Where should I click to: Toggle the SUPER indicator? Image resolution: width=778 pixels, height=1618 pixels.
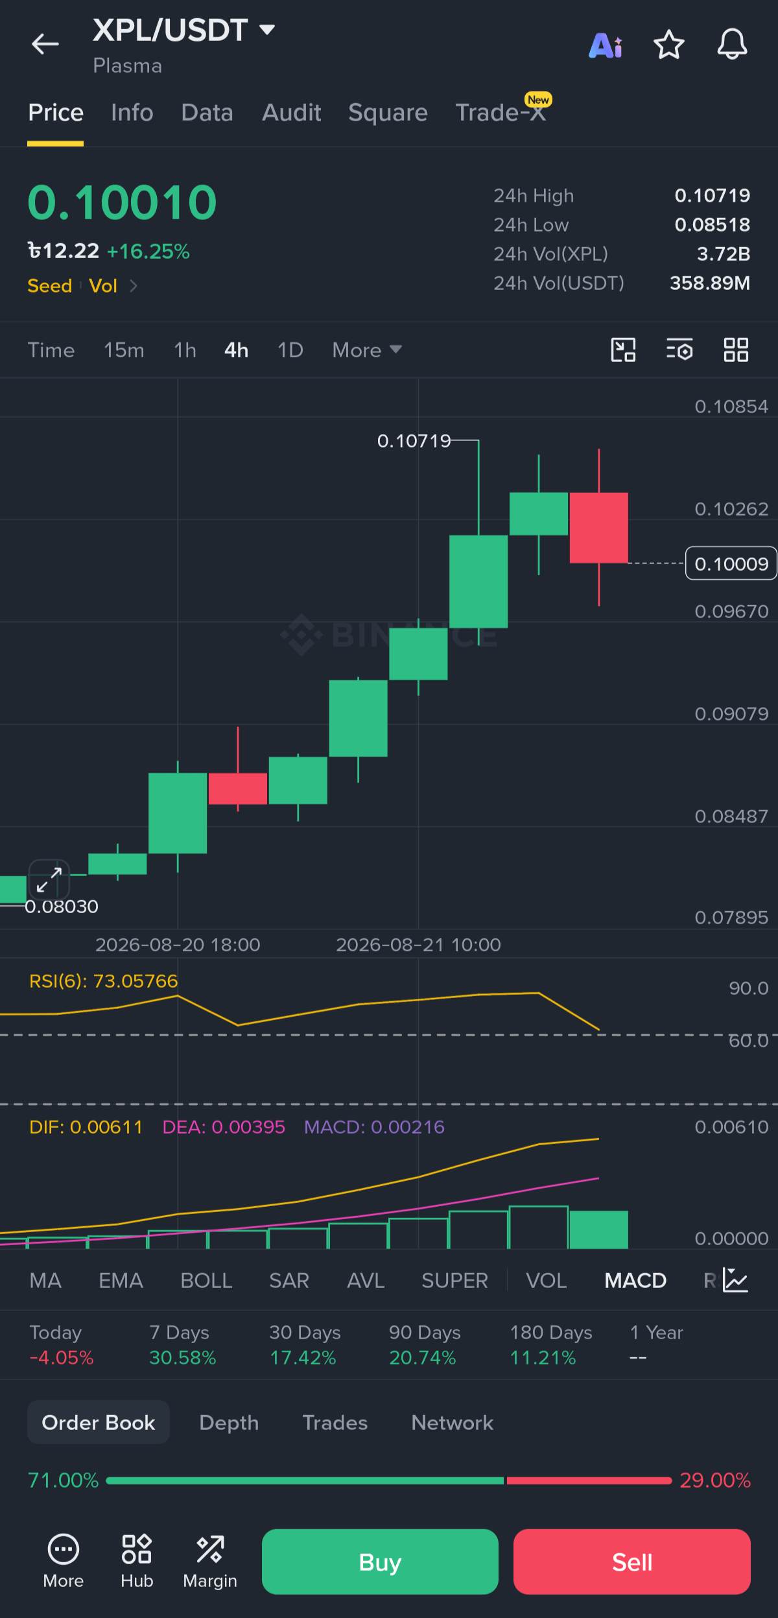click(x=454, y=1281)
